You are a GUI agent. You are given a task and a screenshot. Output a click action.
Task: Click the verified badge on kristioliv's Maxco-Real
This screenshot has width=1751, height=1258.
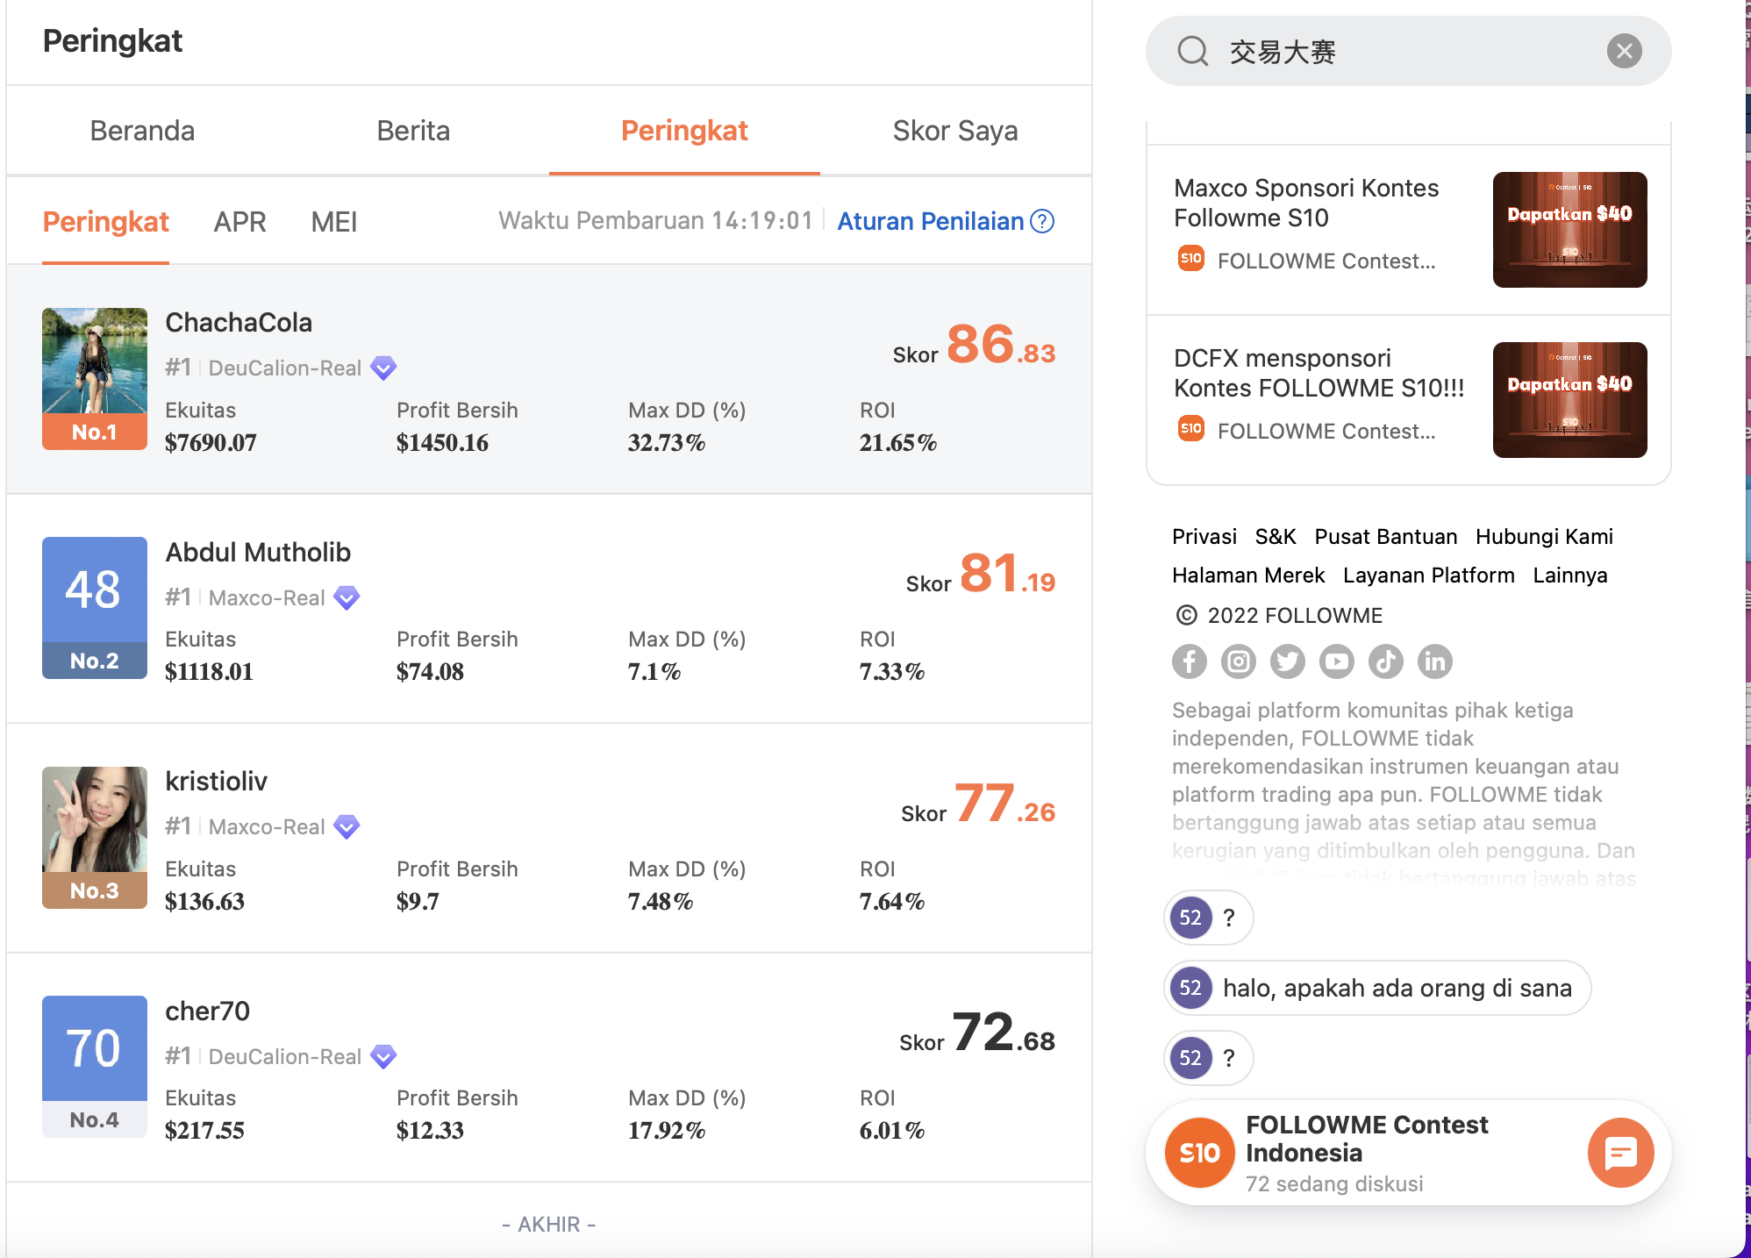tap(347, 826)
